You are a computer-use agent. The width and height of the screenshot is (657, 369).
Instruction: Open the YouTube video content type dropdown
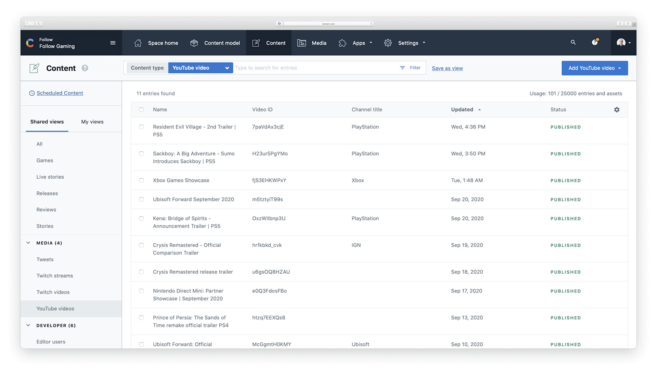click(x=200, y=68)
